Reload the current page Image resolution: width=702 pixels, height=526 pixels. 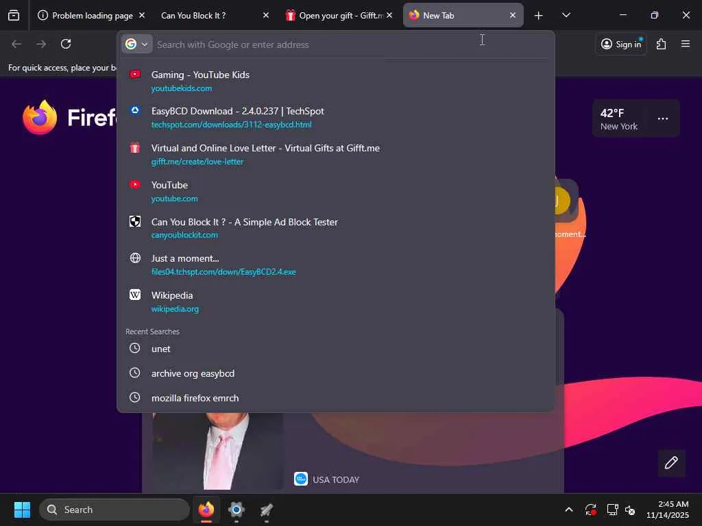coord(66,44)
